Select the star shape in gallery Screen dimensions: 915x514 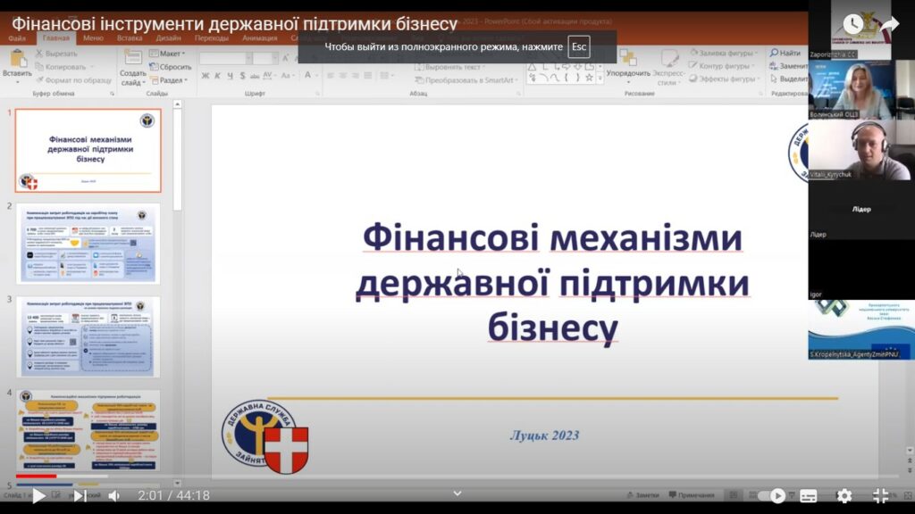(589, 78)
